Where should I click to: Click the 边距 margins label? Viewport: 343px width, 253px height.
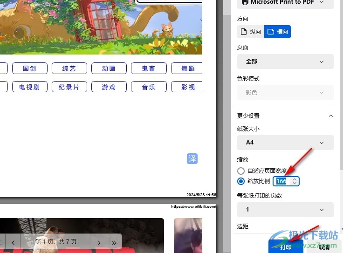(x=243, y=226)
